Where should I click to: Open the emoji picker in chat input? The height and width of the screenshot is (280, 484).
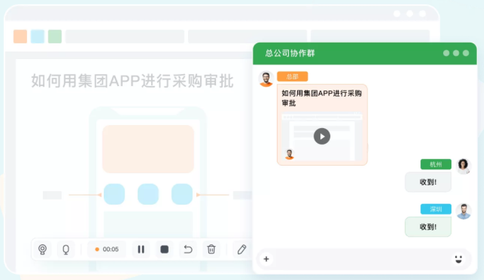(458, 259)
